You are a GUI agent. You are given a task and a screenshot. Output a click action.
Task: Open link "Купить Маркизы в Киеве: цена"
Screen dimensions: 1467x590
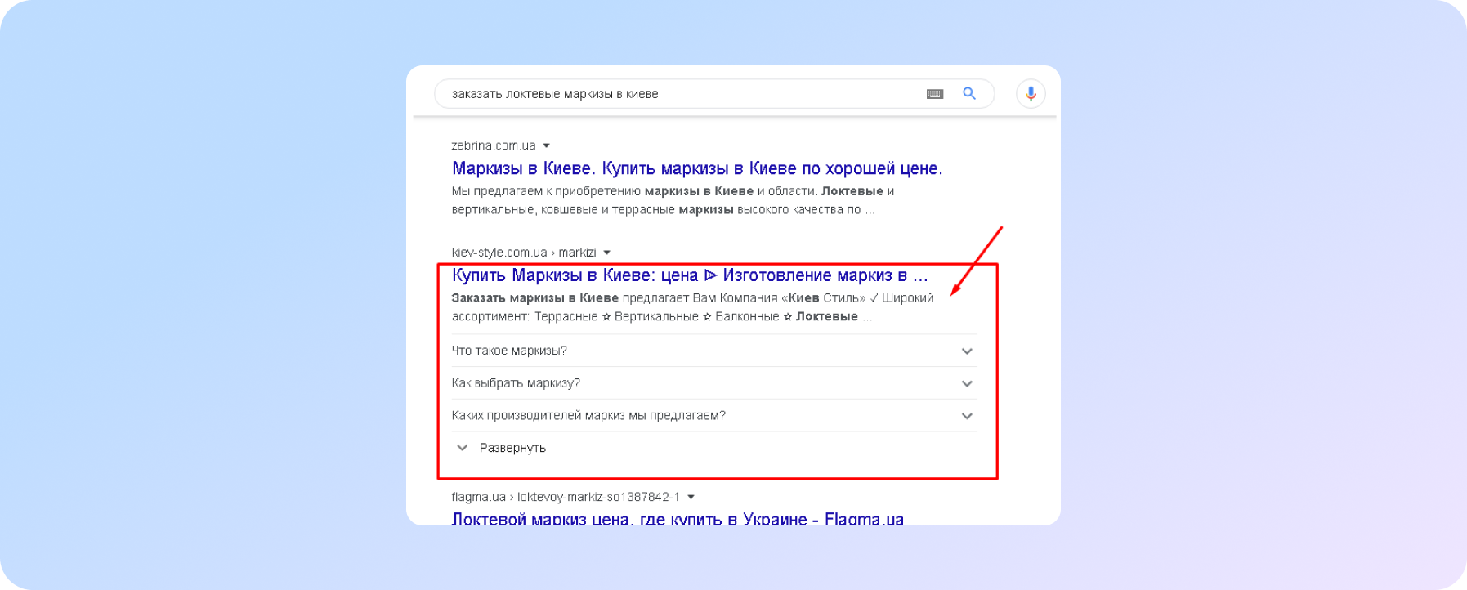click(690, 275)
